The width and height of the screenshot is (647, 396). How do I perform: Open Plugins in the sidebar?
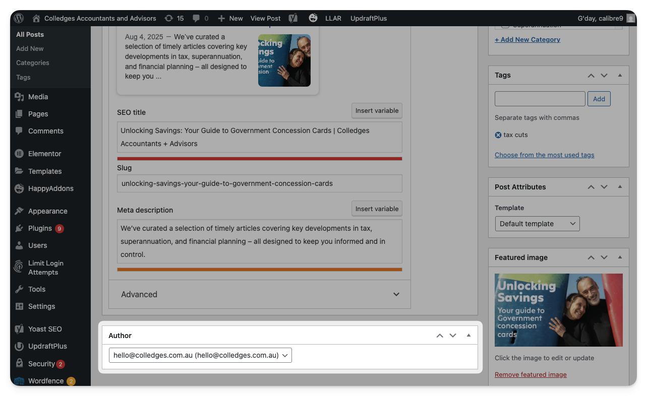[40, 228]
